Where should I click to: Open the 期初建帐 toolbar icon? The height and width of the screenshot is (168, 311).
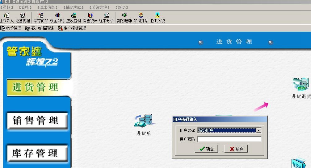(x=124, y=18)
